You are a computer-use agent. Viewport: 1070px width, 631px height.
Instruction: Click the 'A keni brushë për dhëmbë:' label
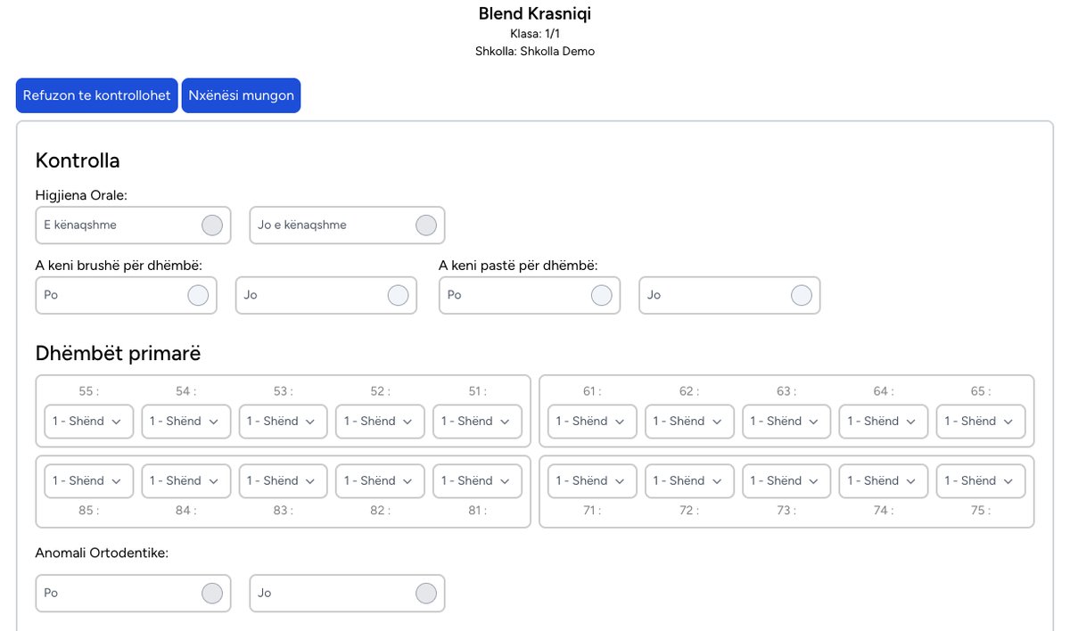(119, 266)
